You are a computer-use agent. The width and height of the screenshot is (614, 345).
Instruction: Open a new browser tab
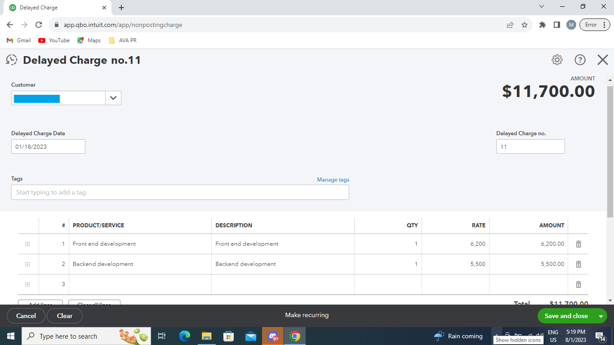pyautogui.click(x=121, y=8)
